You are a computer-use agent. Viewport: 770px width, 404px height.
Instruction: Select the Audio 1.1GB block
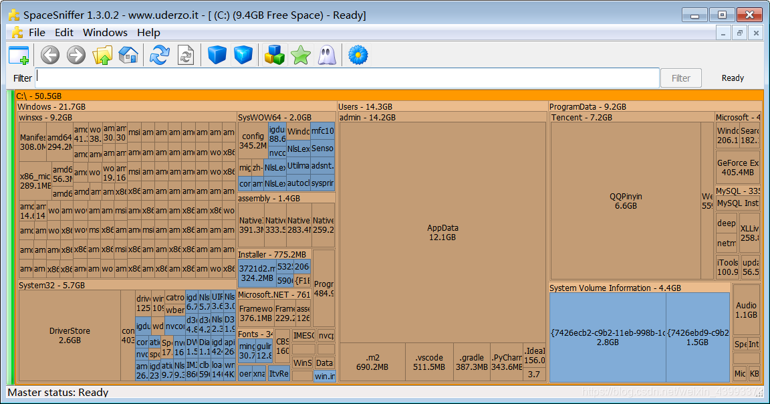click(x=746, y=310)
